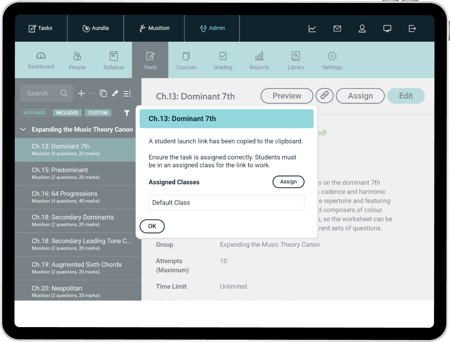Open the results chart icon in the header
The image size is (450, 342).
[x=312, y=28]
